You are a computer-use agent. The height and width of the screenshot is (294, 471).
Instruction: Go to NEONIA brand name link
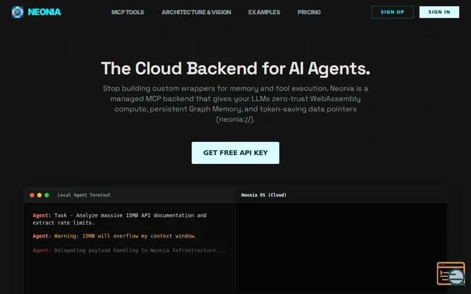[44, 12]
